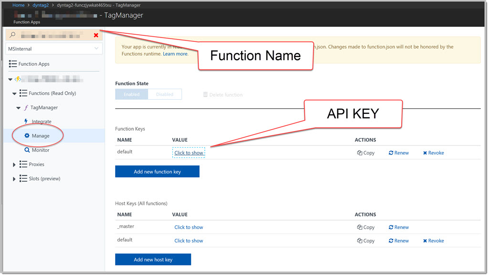Click the Function Apps list icon
The height and width of the screenshot is (276, 489).
tap(13, 64)
